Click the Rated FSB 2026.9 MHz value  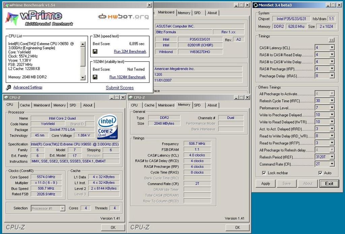[46, 194]
